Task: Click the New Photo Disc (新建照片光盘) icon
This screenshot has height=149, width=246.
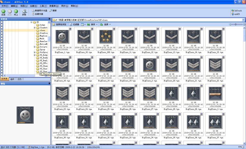Action: coord(33,10)
